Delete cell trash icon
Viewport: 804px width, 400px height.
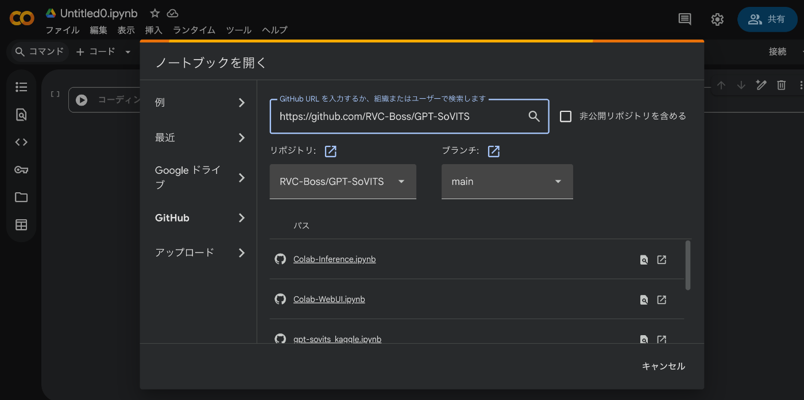tap(781, 85)
